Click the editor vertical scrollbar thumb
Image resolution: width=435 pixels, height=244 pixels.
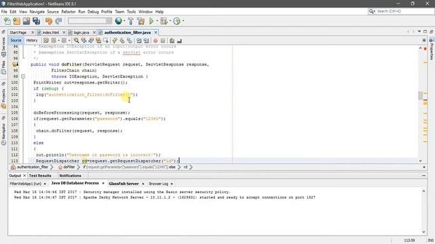click(420, 96)
